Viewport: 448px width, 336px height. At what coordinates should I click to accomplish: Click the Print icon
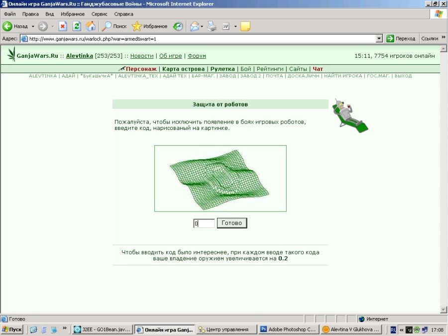[212, 26]
